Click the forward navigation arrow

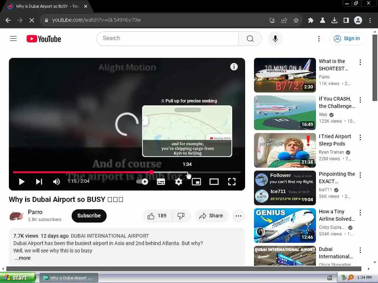click(20, 20)
